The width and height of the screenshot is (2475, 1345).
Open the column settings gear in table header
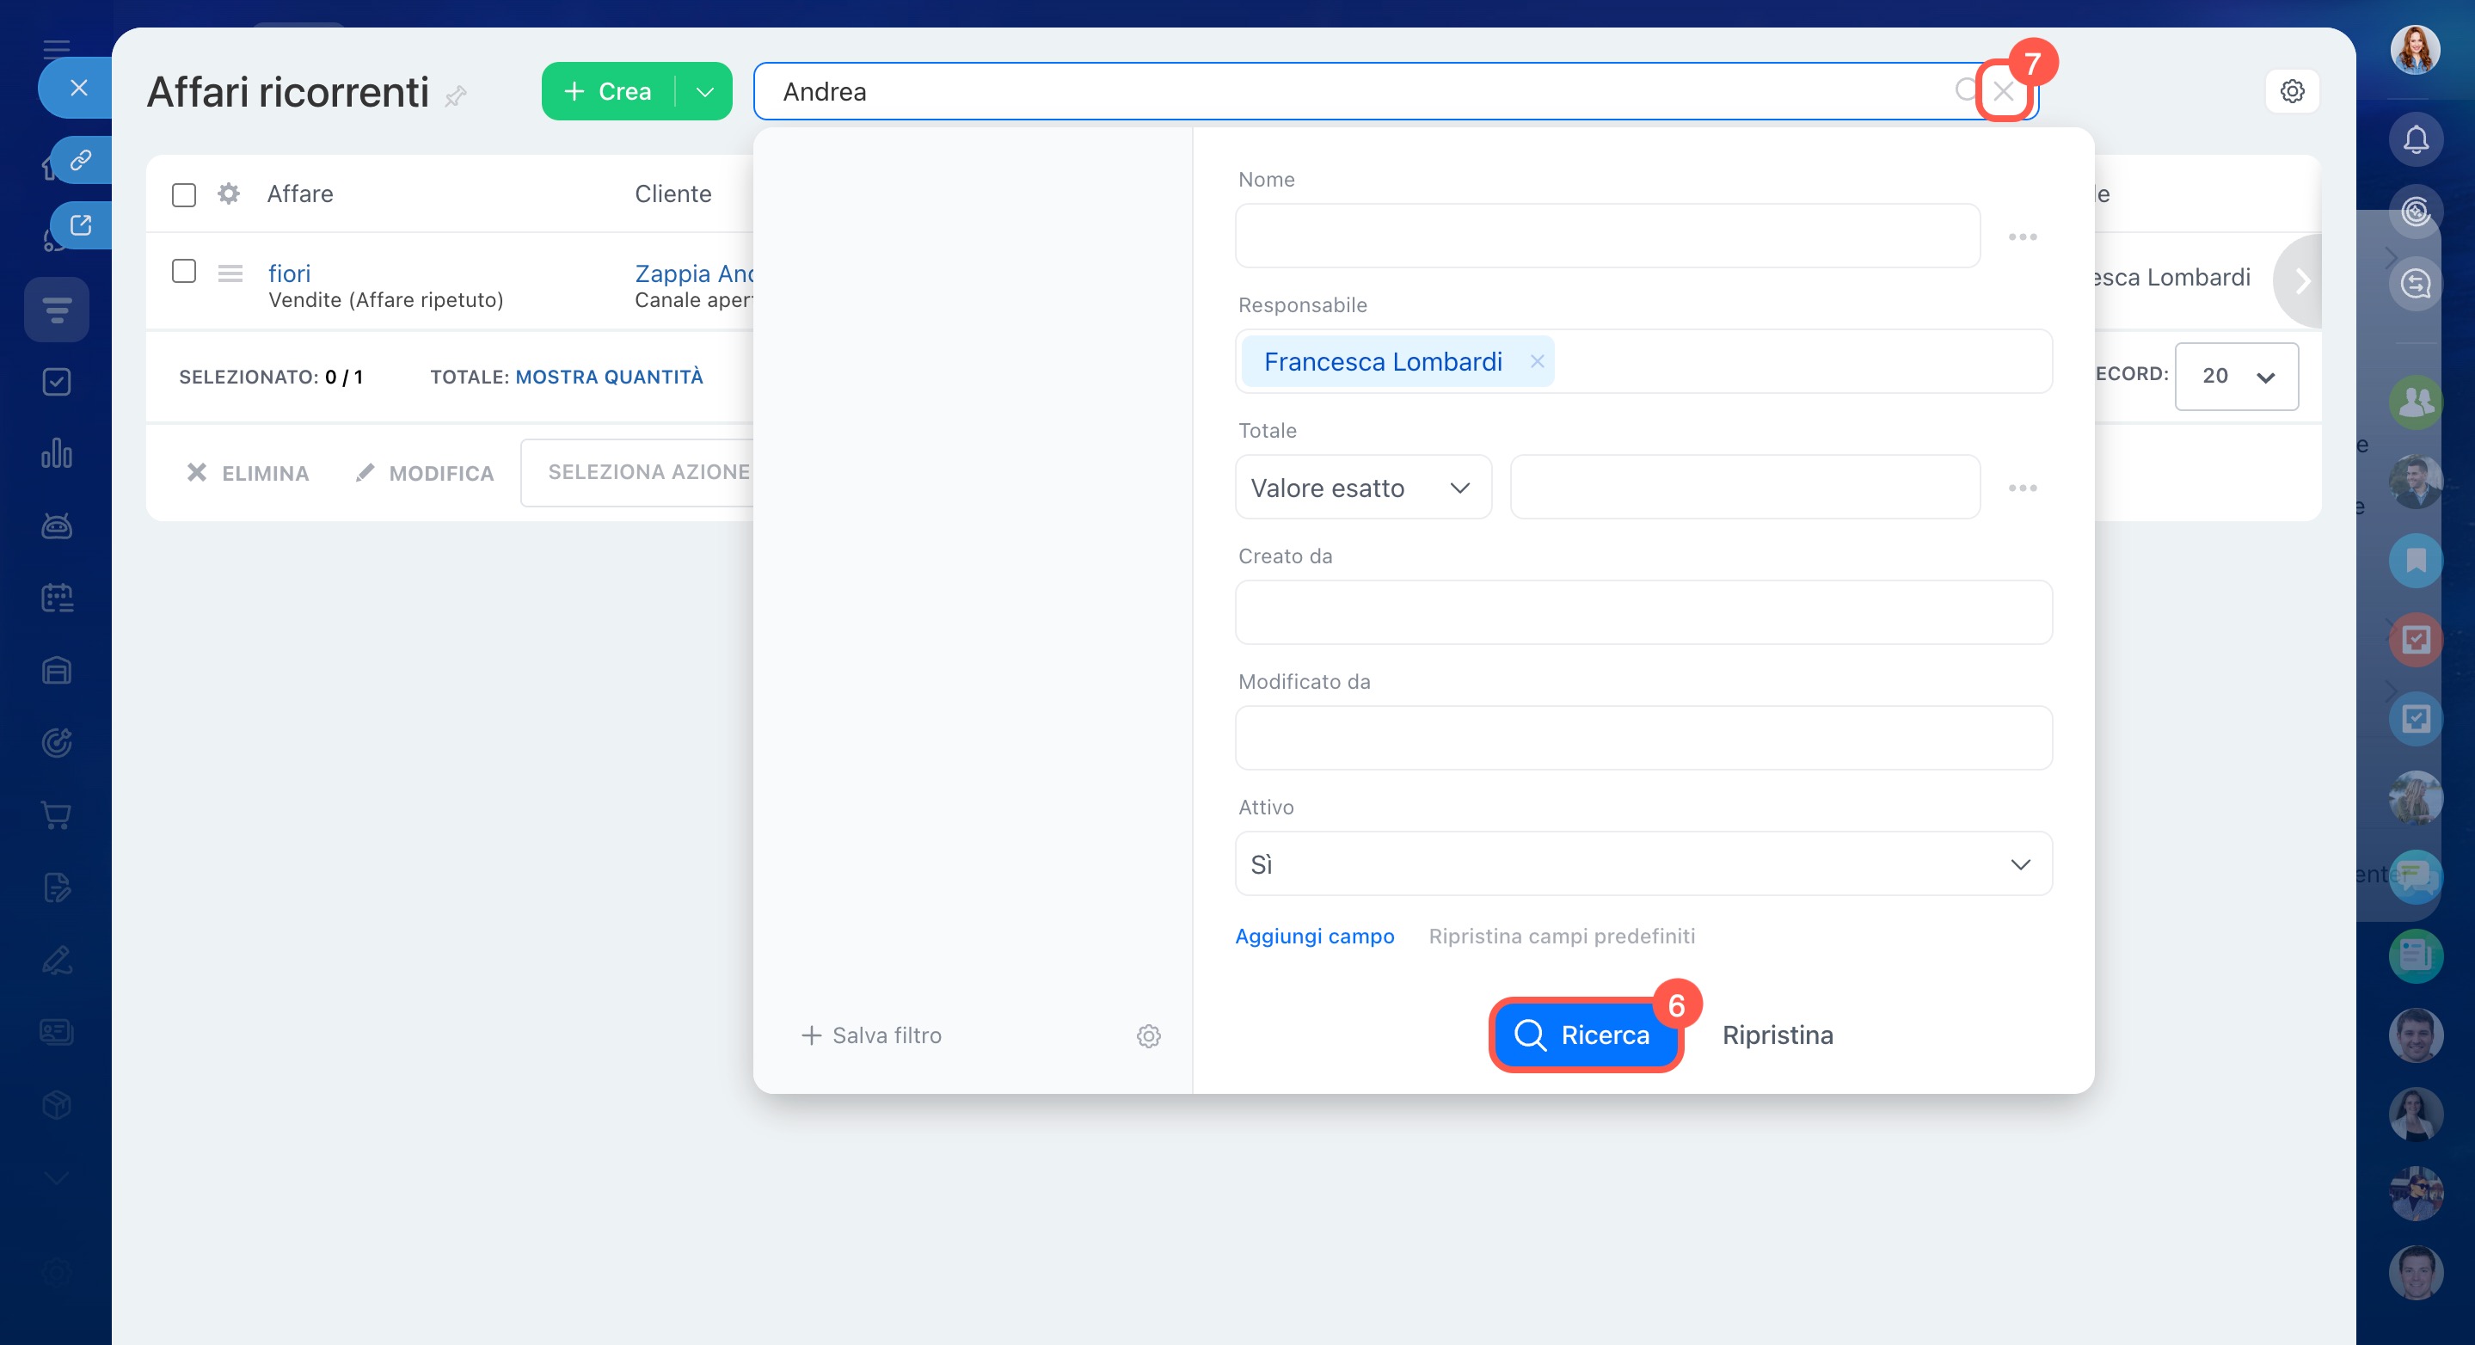(229, 194)
